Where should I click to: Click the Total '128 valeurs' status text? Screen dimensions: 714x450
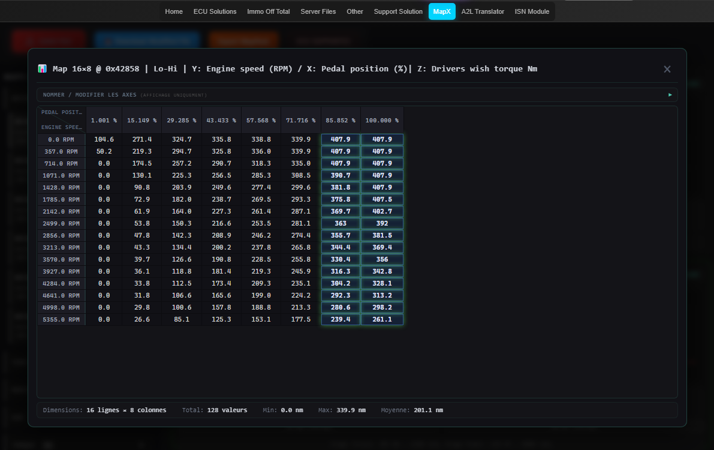(x=227, y=410)
